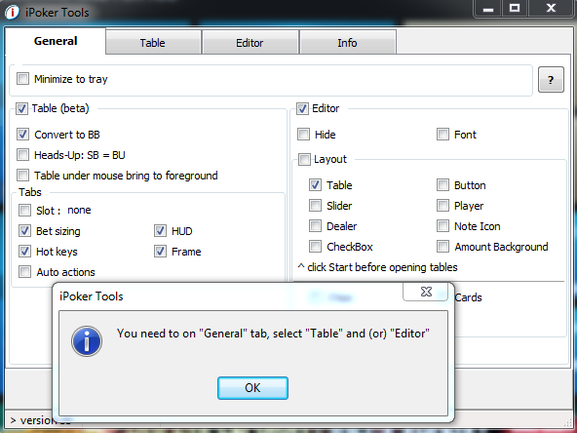This screenshot has height=433, width=577.
Task: Uncheck Bet sizing tab option
Action: pos(25,231)
